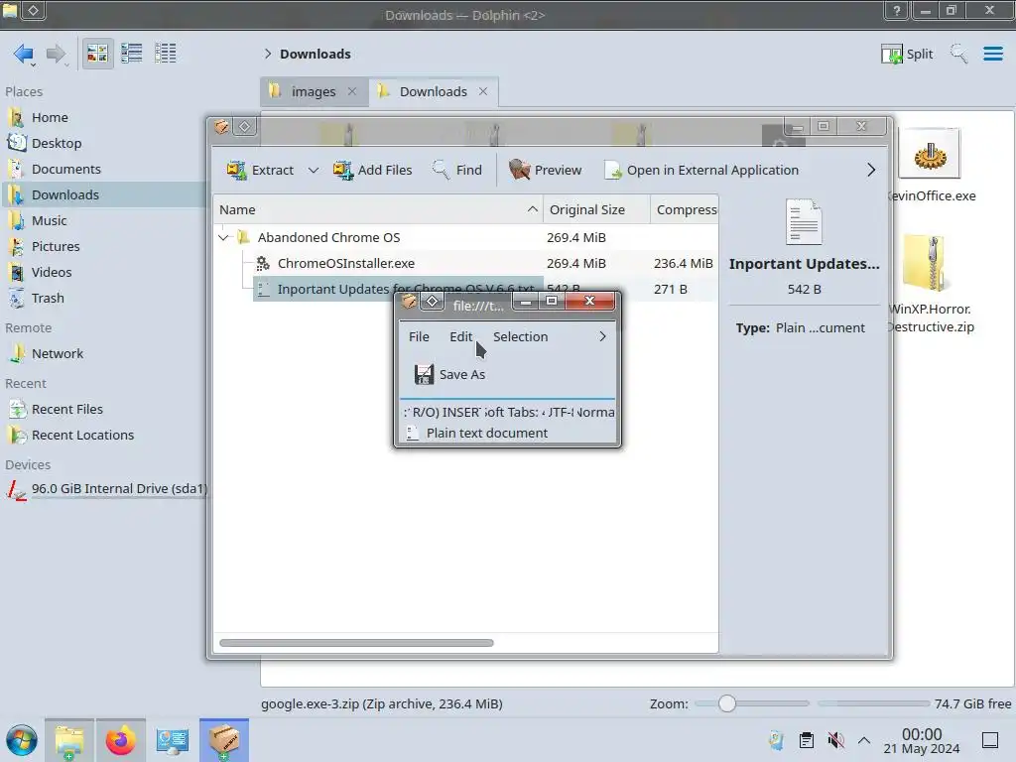1016x762 pixels.
Task: Open Dolphin's hamburger menu
Action: (992, 54)
